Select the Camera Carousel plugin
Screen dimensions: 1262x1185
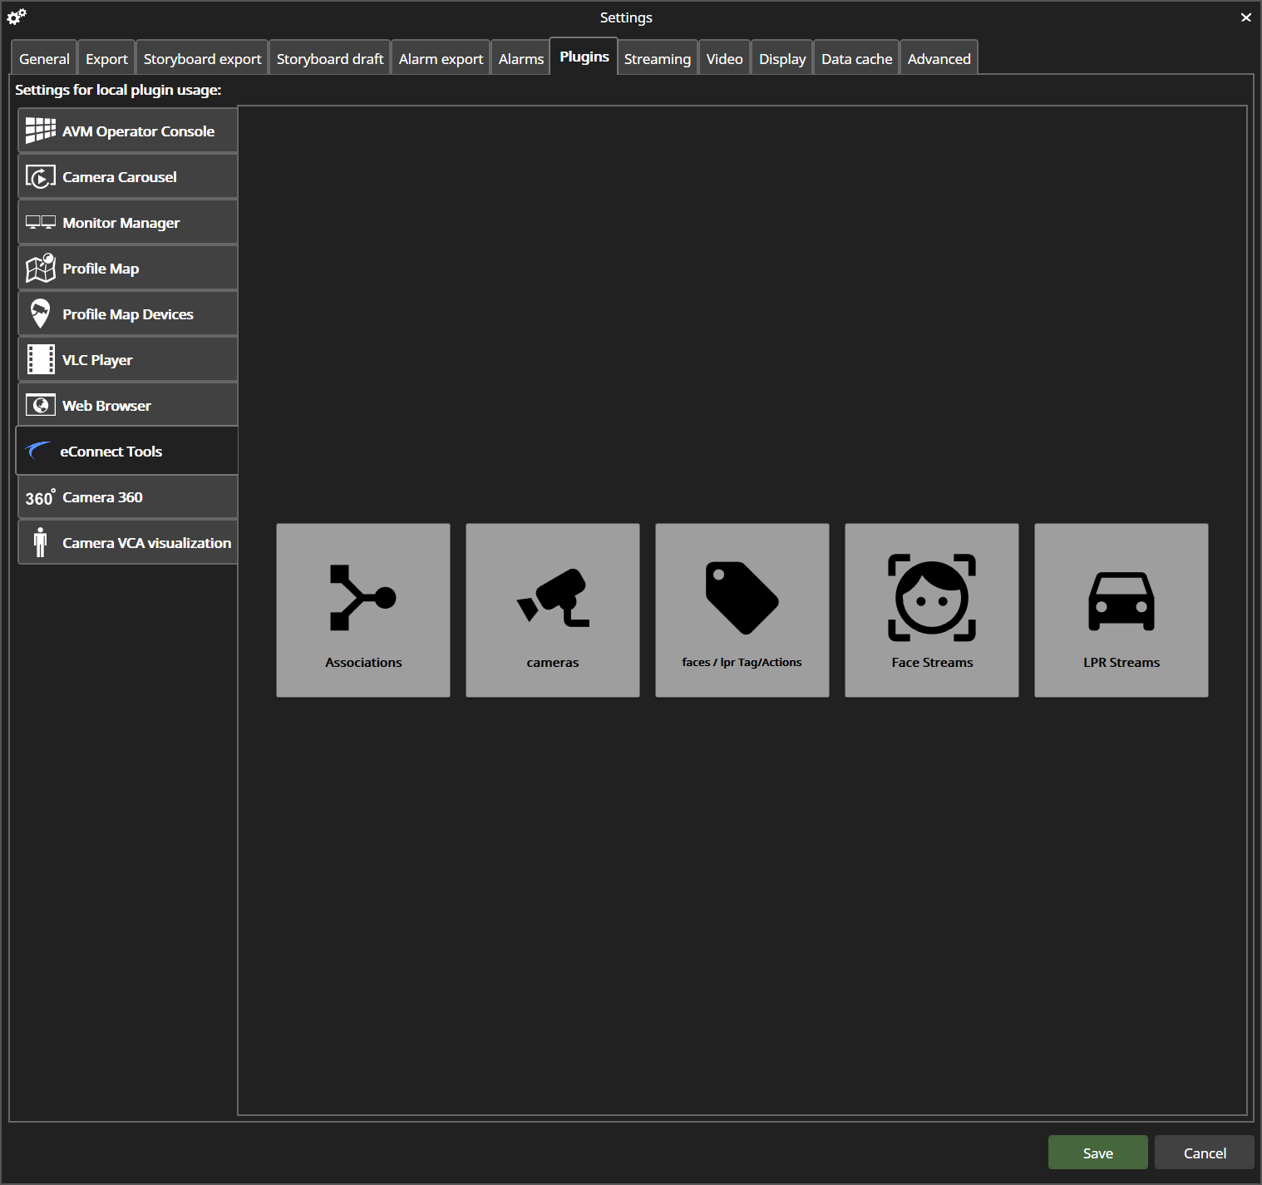[x=127, y=176]
